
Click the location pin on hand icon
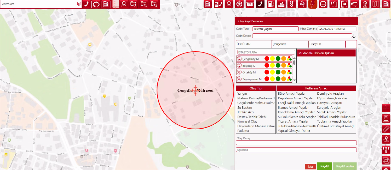point(386,139)
